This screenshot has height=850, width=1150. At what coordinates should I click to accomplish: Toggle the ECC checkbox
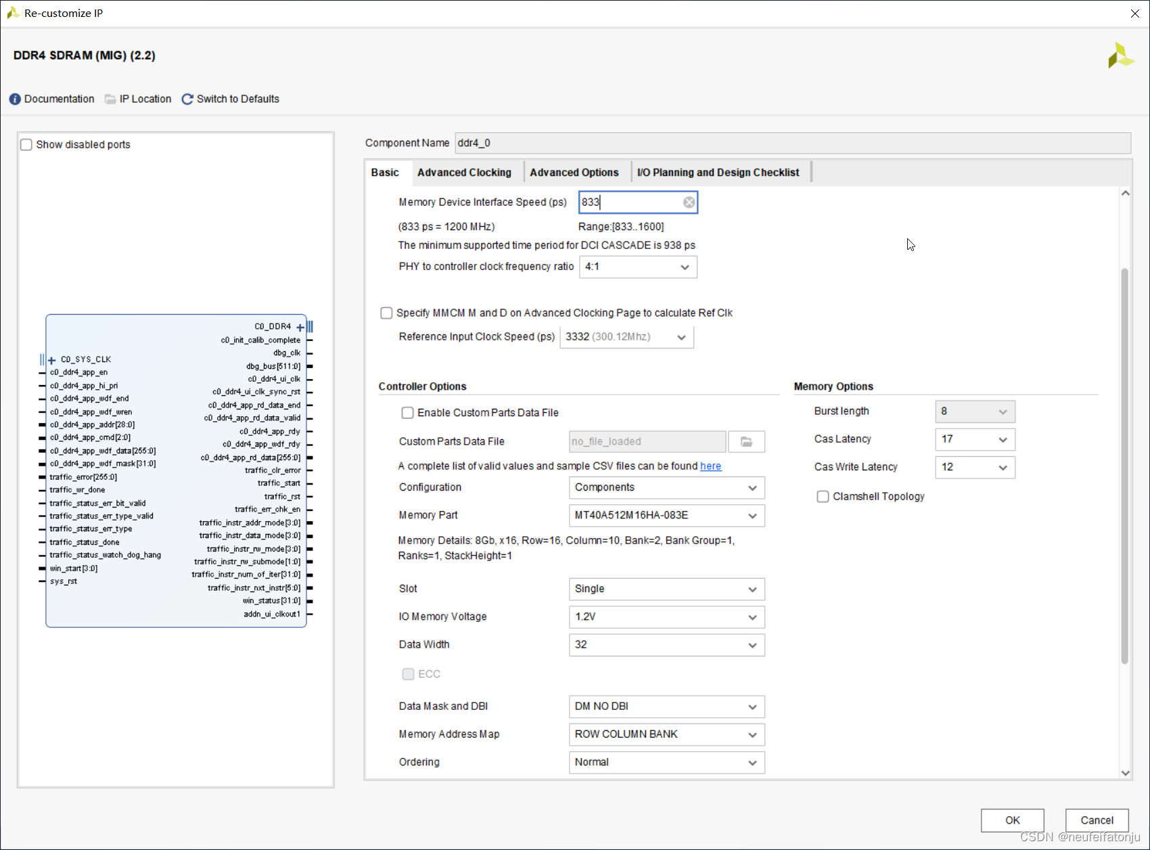point(408,674)
